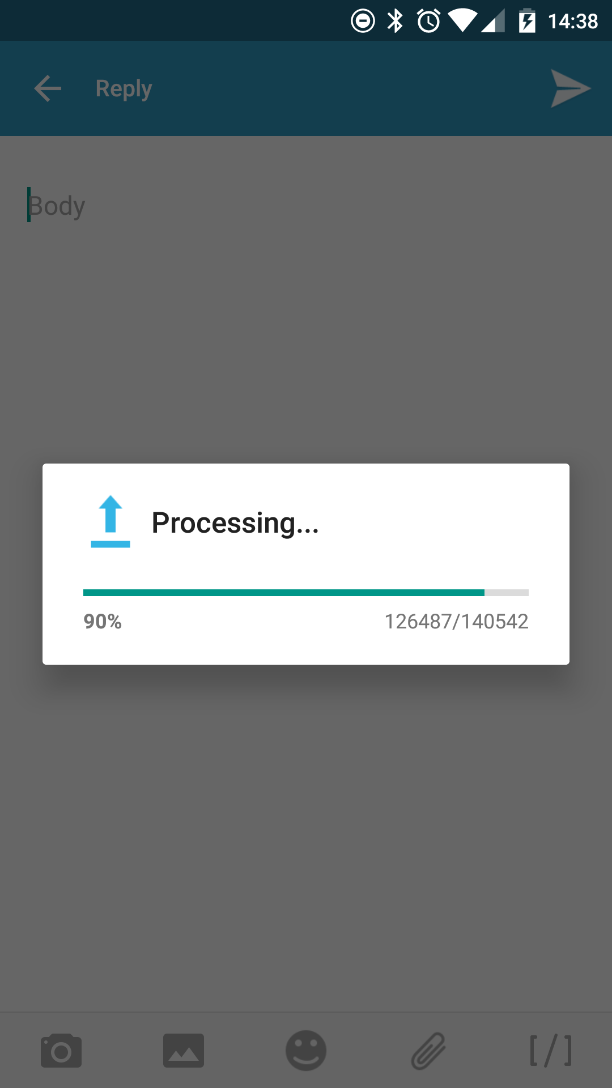
Task: Attach a file with paperclip icon
Action: [x=428, y=1051]
